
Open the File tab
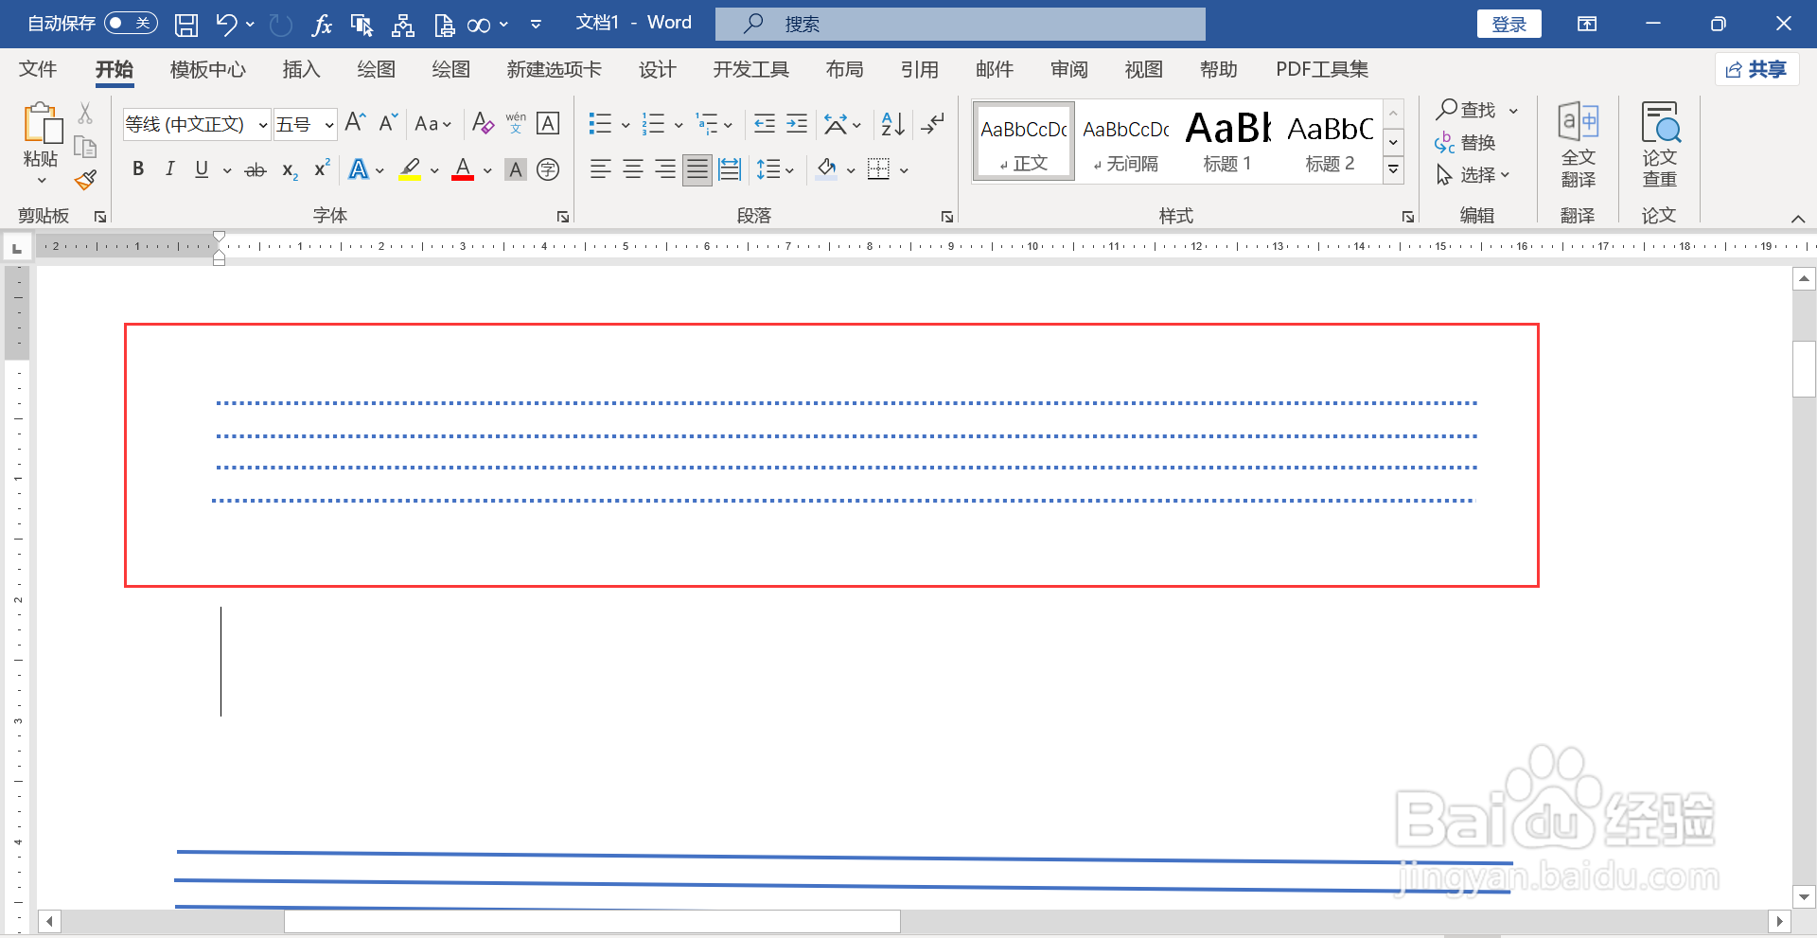pos(38,69)
